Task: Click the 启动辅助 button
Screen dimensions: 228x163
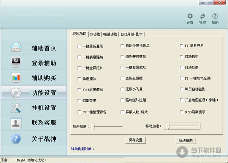Action: click(185, 140)
